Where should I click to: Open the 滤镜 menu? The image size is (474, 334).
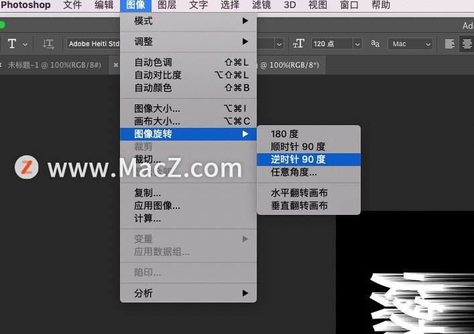(261, 5)
